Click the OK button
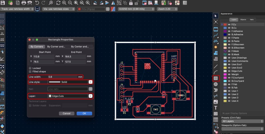The image size is (265, 134). [x=84, y=113]
